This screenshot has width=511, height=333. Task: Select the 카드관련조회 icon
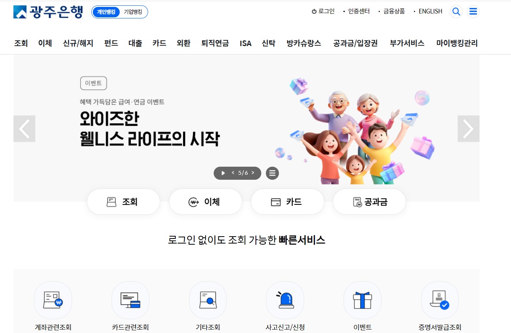(130, 300)
